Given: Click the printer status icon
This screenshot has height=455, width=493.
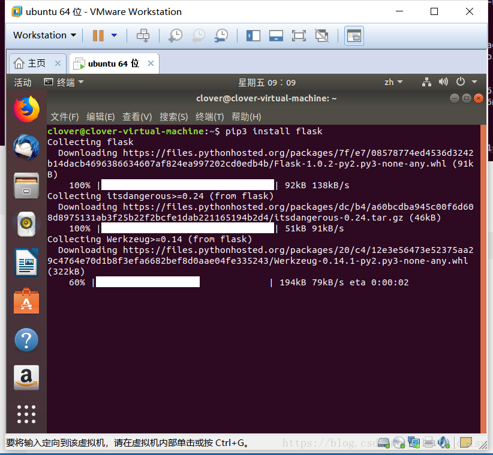Looking at the screenshot, I should click(429, 443).
